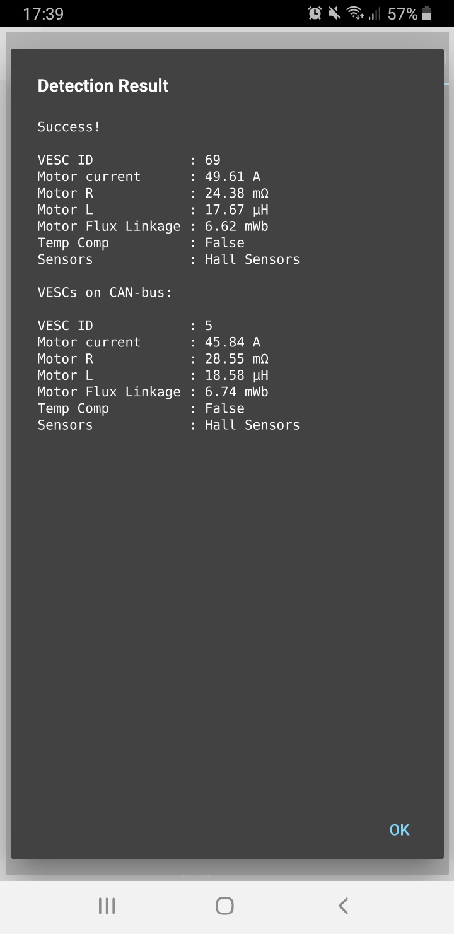Open recent apps via three-bar icon

pyautogui.click(x=107, y=906)
